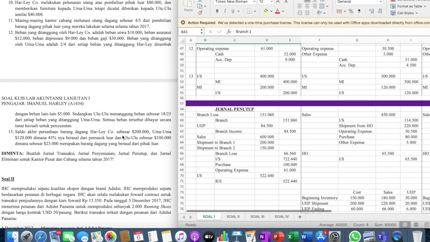Select the SOAL I sheet tab
This screenshot has width=430, height=242.
pos(209,217)
